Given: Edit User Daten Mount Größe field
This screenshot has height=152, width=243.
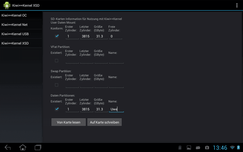Looking at the screenshot, I should (x=101, y=36).
